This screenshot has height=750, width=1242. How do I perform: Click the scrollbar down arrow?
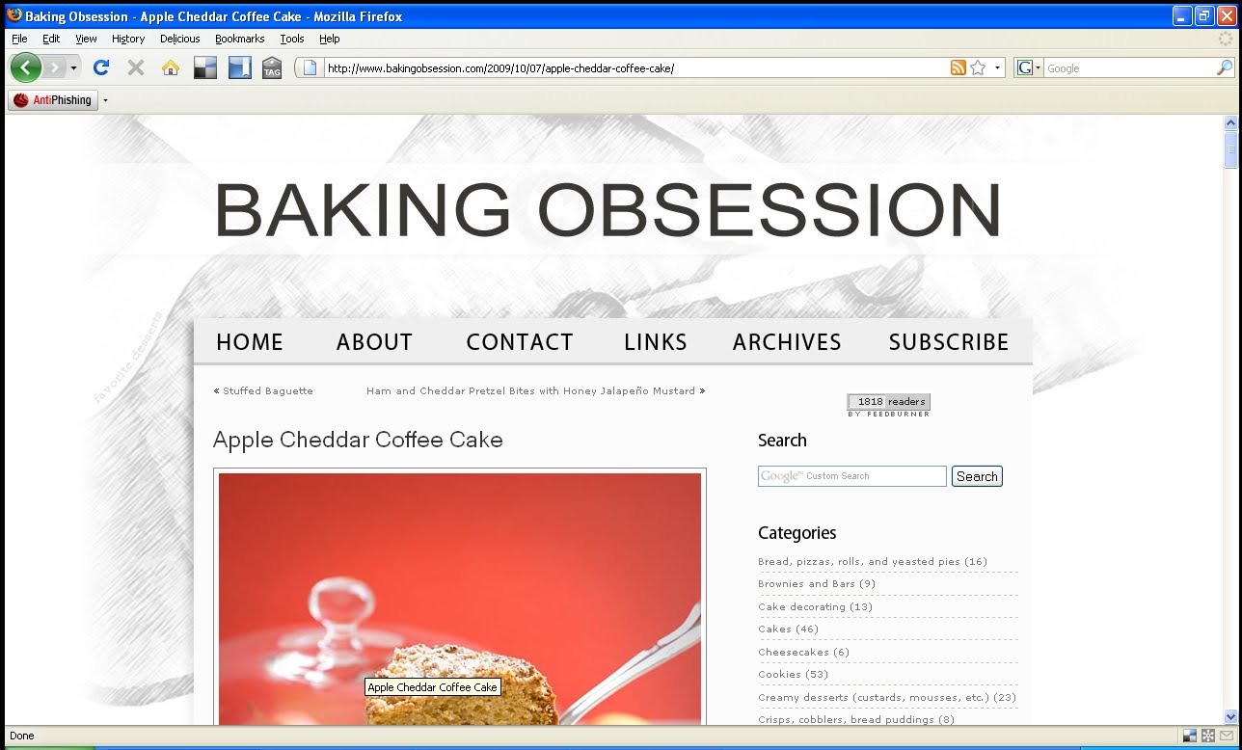click(x=1230, y=716)
